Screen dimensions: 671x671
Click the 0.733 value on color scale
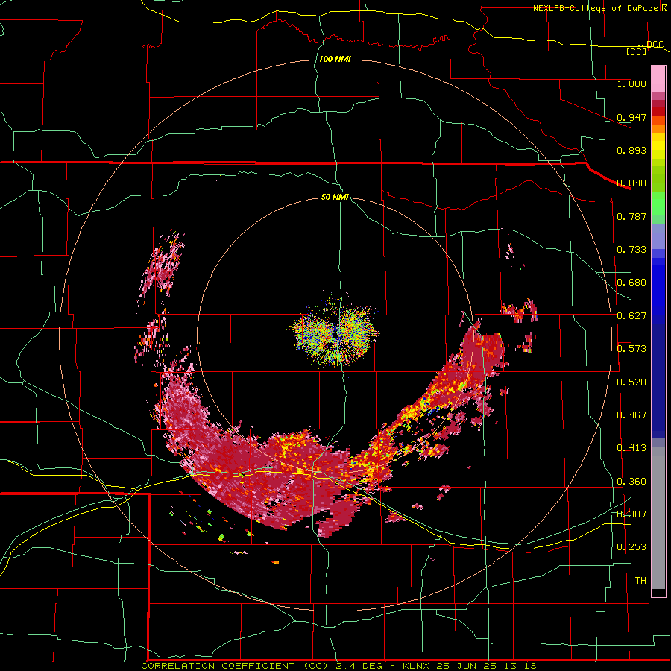(x=631, y=250)
